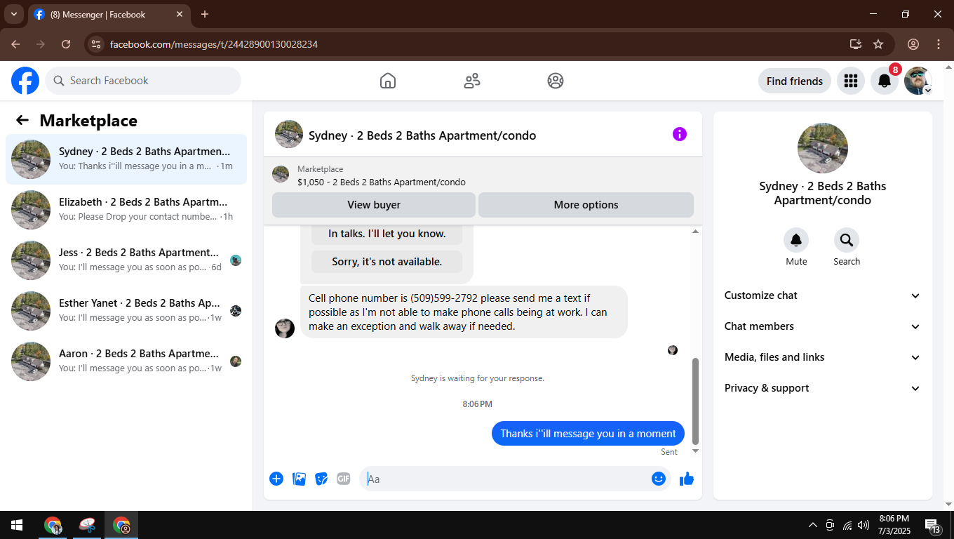The height and width of the screenshot is (539, 954).
Task: Expand Media, files and links section
Action: (822, 357)
